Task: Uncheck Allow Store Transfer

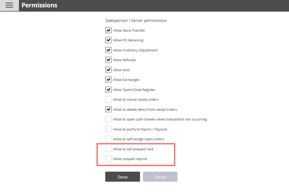Action: (x=108, y=30)
